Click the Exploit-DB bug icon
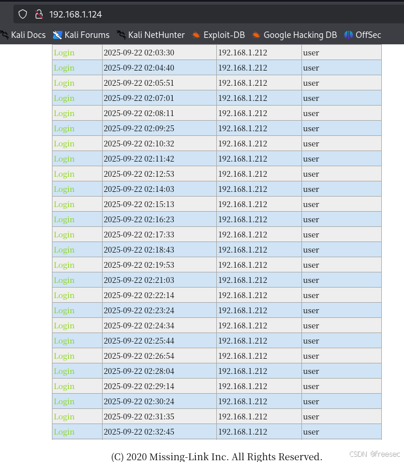Screen dimensions: 404x462 pyautogui.click(x=196, y=36)
